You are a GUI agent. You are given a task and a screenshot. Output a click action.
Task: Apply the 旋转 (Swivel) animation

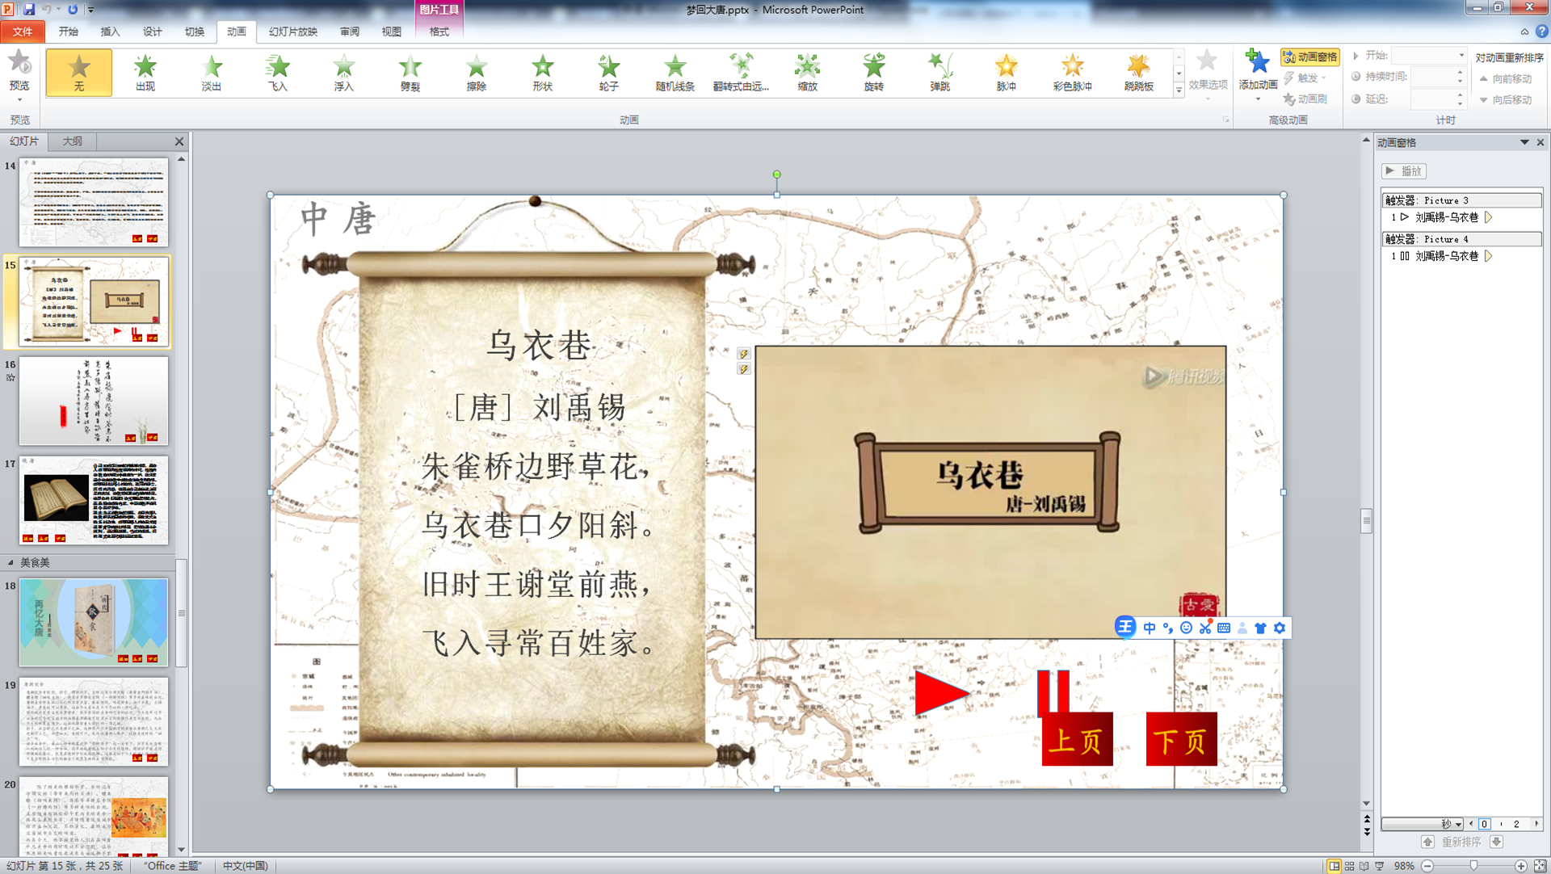[x=873, y=73]
